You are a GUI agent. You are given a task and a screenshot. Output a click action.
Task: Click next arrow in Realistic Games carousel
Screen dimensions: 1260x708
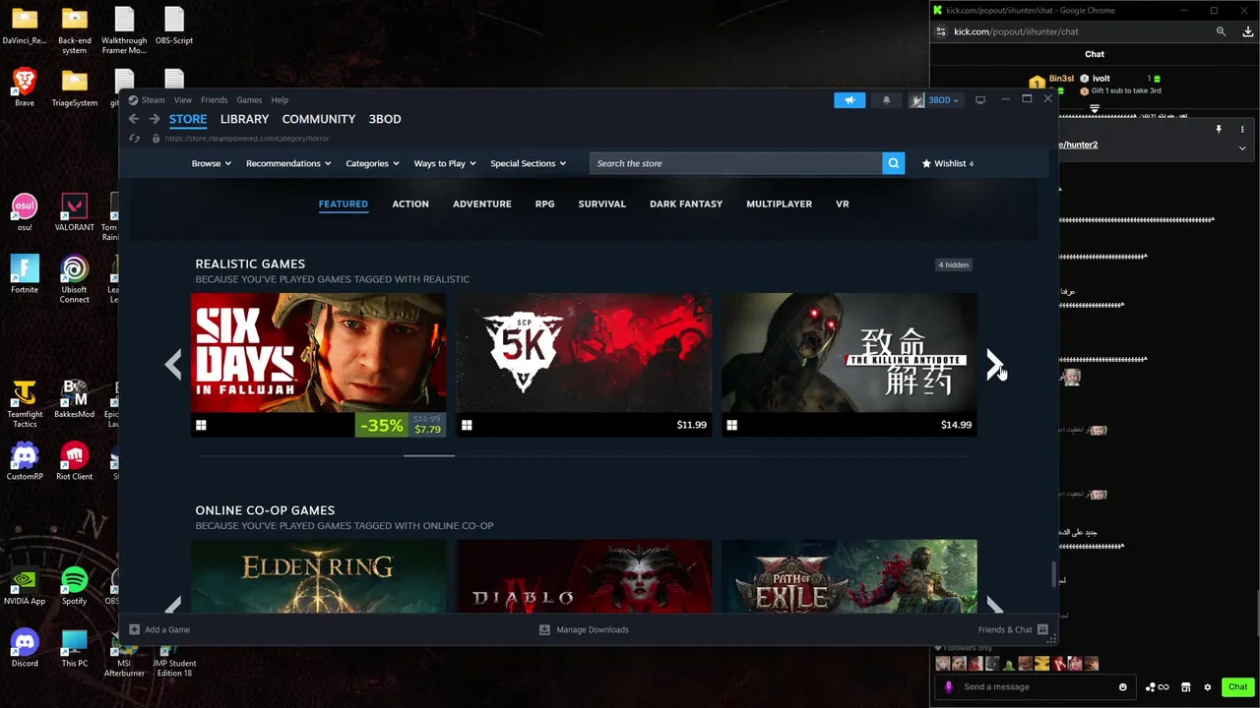coord(994,365)
